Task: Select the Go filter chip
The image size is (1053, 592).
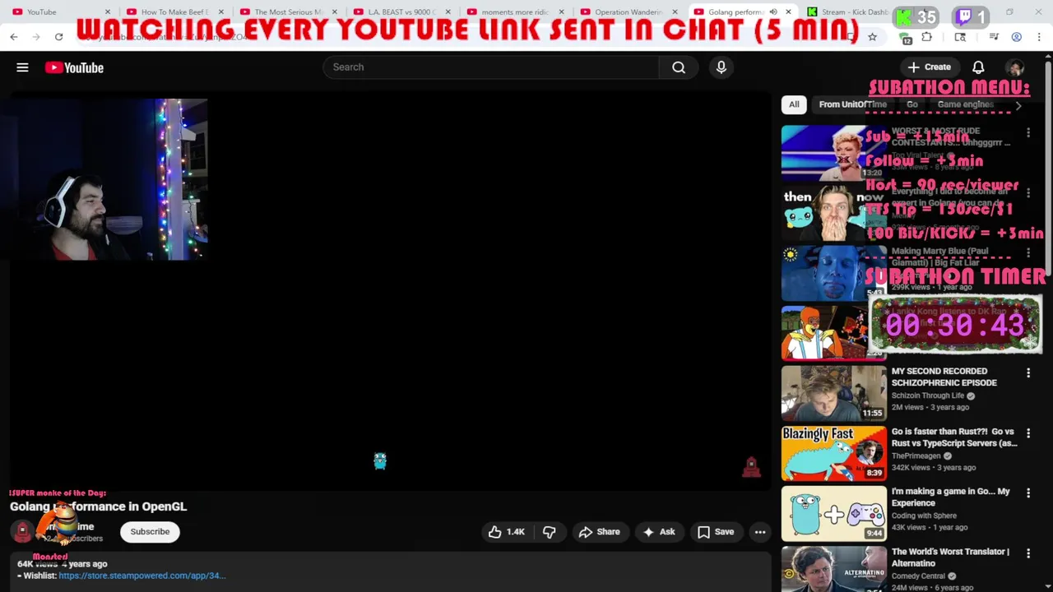Action: pyautogui.click(x=912, y=104)
